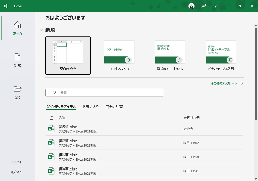Open the file 第4章.xlsx
This screenshot has height=181, width=258.
coord(144,171)
